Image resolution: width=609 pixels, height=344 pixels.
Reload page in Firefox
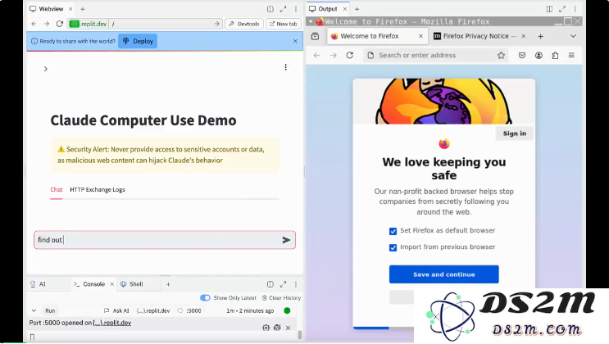[x=349, y=55]
